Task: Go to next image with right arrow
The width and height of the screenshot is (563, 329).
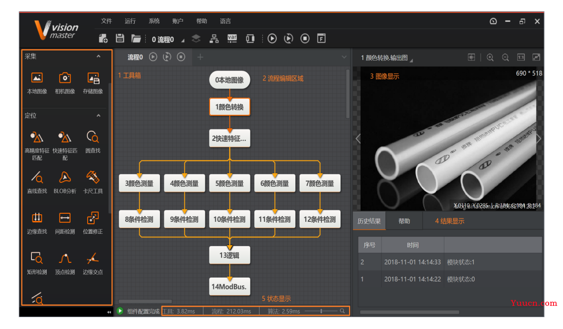Action: 539,139
